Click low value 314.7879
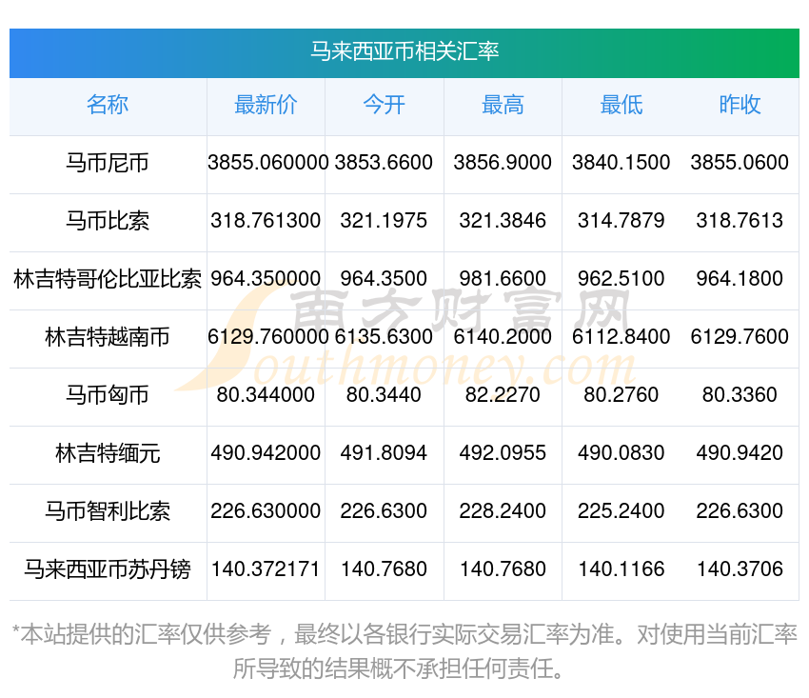809x698 pixels. click(x=622, y=221)
